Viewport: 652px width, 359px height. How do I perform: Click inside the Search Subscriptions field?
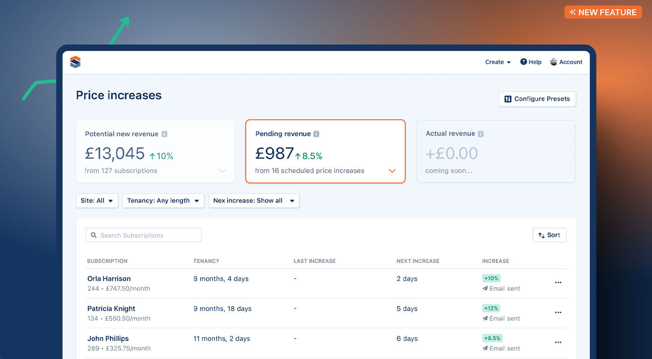pos(142,235)
